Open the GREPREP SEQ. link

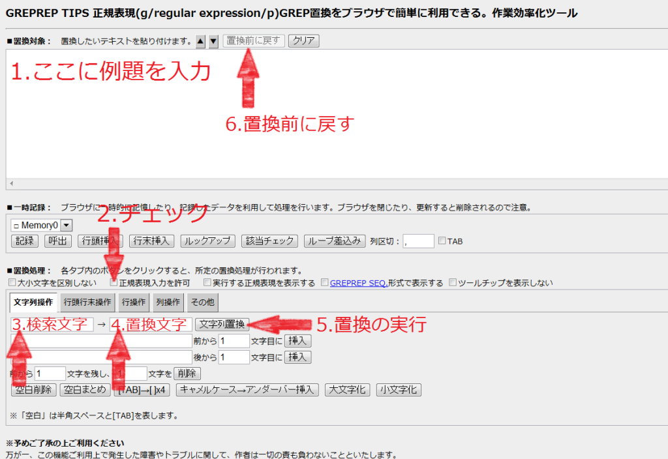coord(359,283)
